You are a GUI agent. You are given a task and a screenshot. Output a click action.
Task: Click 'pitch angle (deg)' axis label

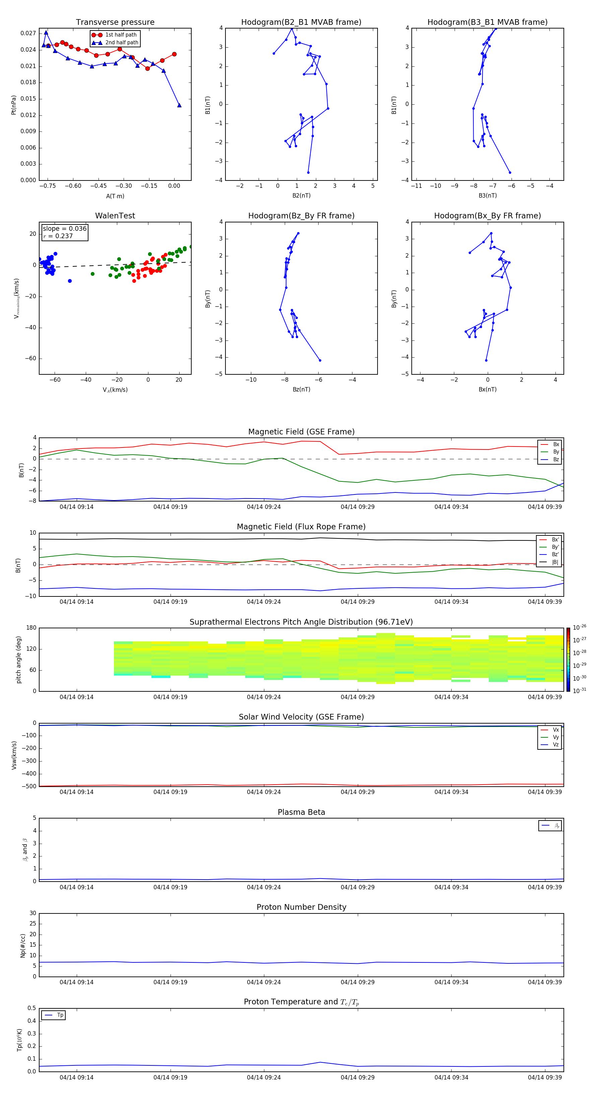tap(19, 660)
